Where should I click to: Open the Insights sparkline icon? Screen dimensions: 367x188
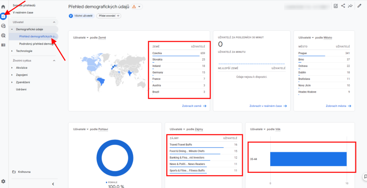click(x=350, y=6)
